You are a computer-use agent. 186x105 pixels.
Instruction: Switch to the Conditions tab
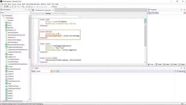click(55, 13)
